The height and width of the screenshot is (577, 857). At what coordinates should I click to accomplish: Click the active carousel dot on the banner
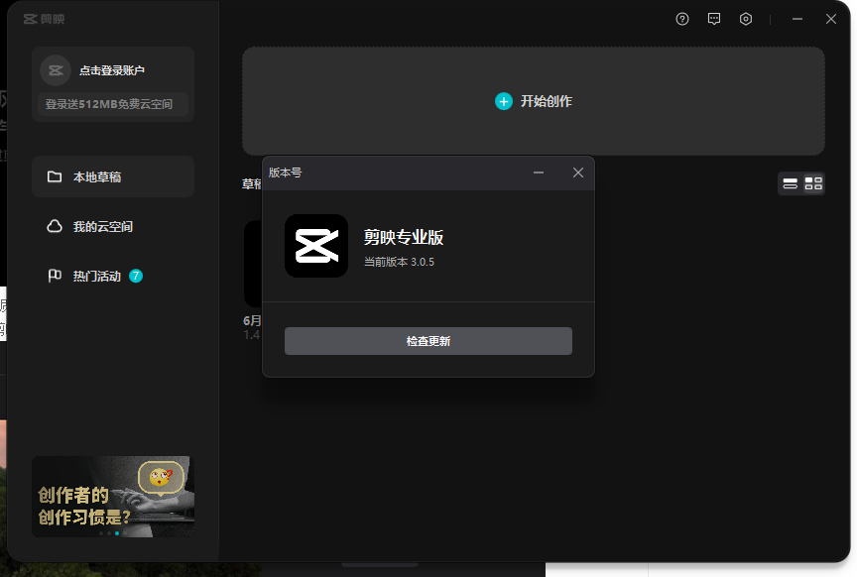117,532
